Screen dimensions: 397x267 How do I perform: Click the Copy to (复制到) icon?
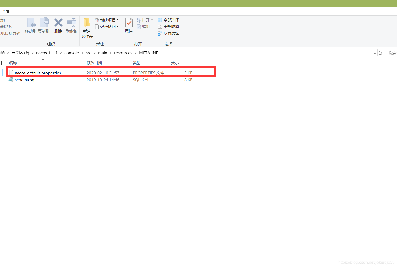coord(44,23)
